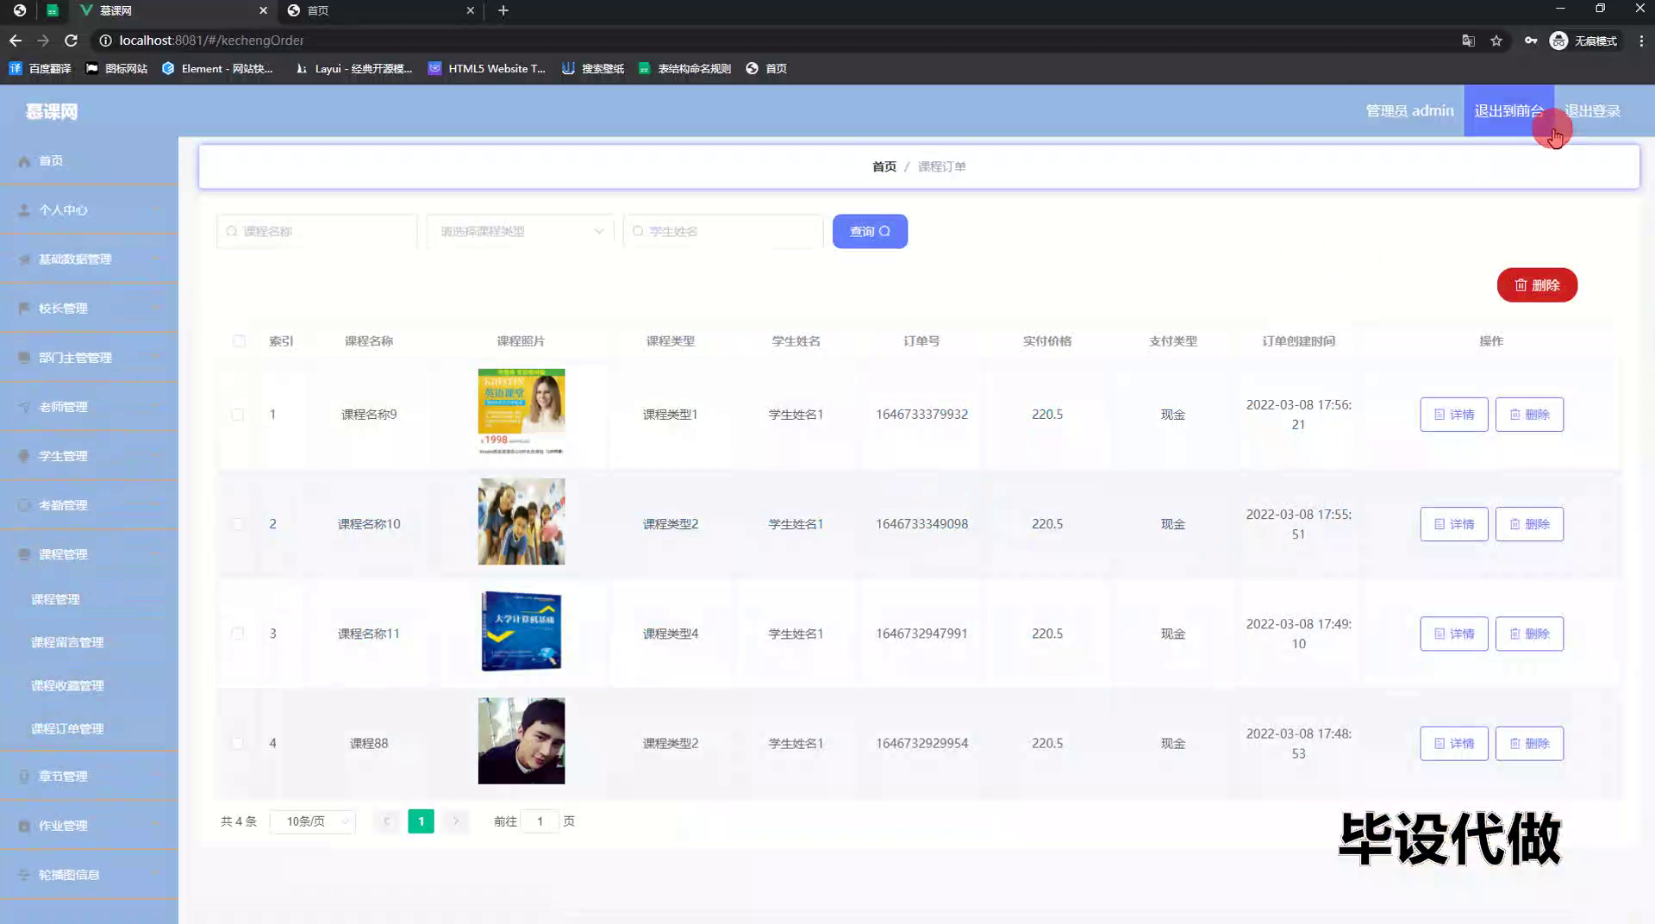Open the course photo of 课程名称10
This screenshot has width=1655, height=924.
click(521, 521)
